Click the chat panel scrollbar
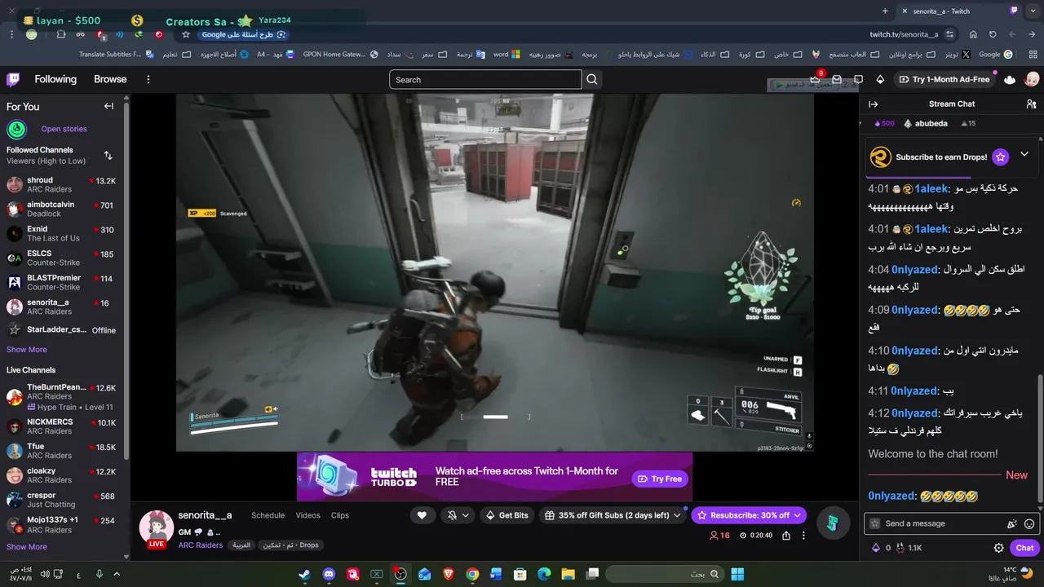 click(1039, 439)
